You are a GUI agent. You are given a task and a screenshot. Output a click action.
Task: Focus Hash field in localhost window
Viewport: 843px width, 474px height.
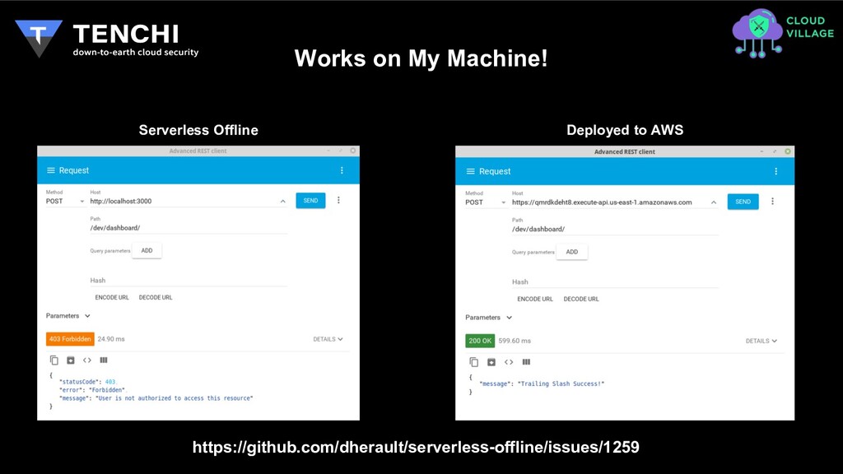coord(189,281)
